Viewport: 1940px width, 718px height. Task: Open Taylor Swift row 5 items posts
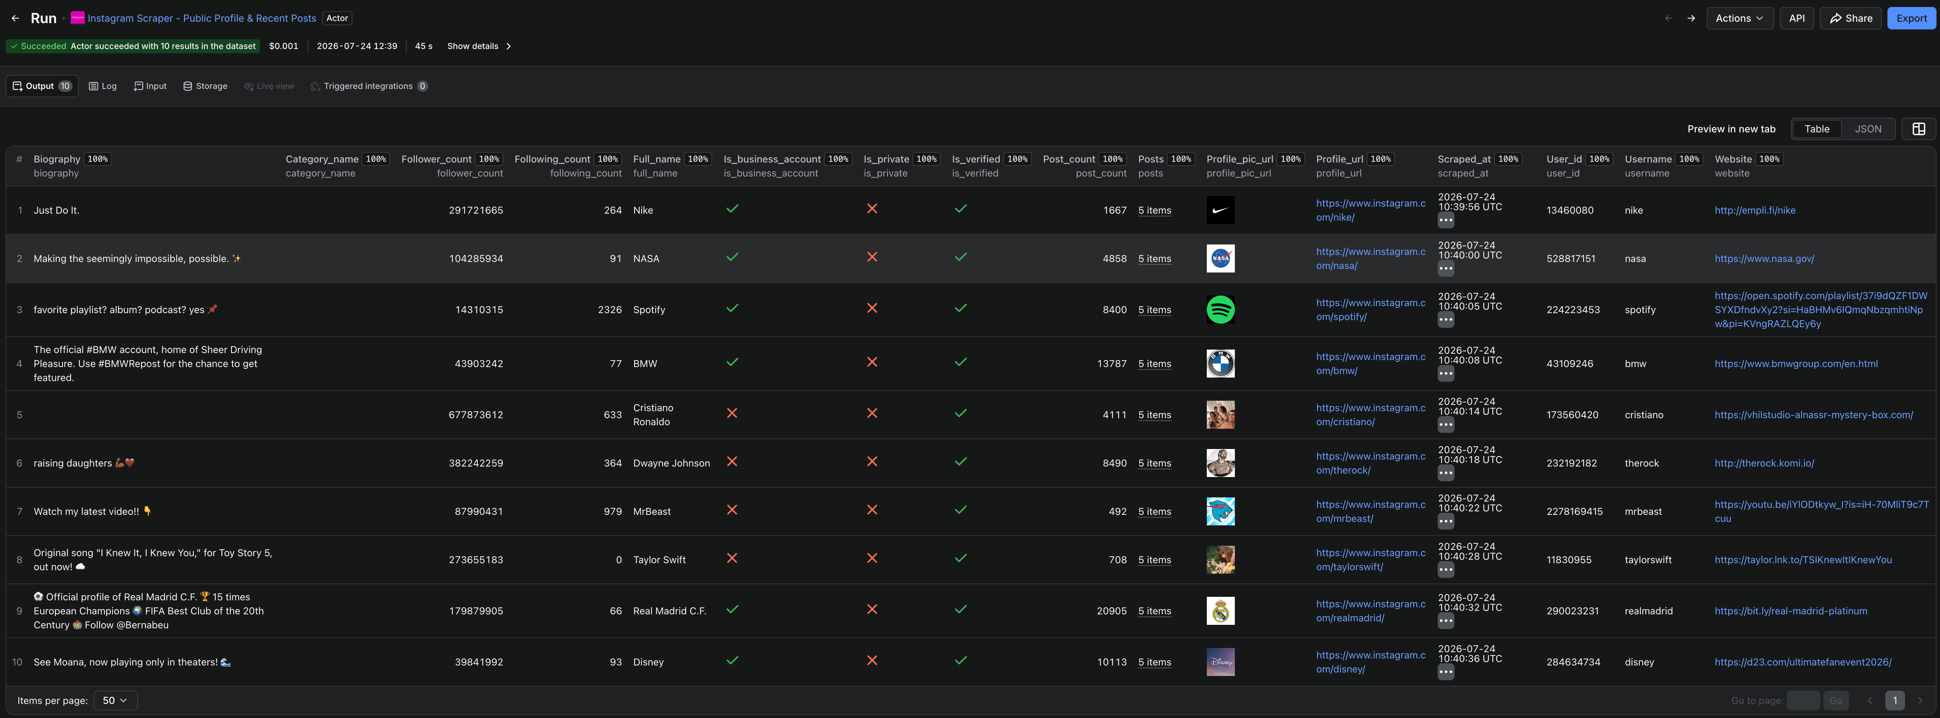1155,559
